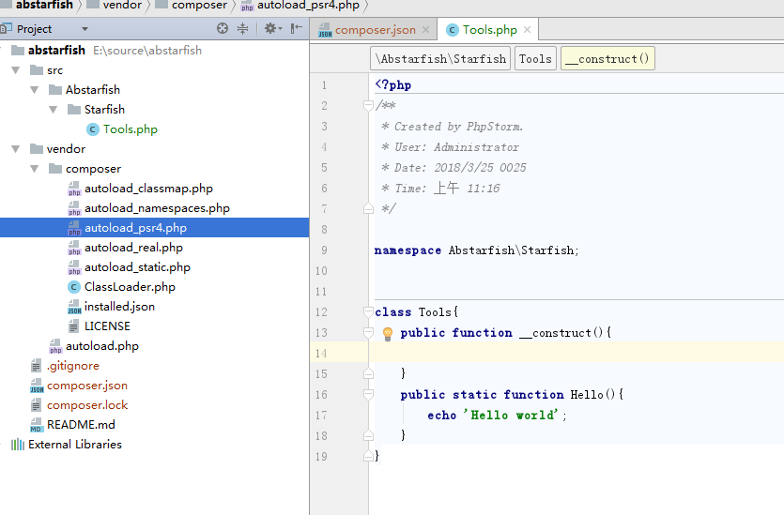Click the vendor folder icon in tree

(x=37, y=149)
